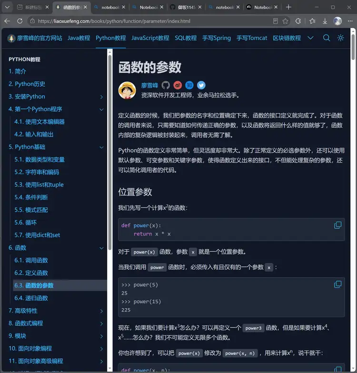Add a new browser tab
Image resolution: width=357 pixels, height=373 pixels.
tap(288, 8)
